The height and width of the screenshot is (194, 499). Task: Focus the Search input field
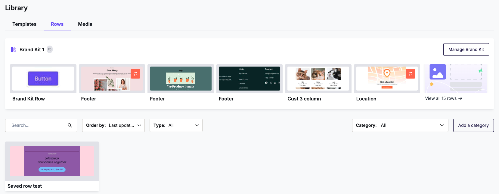coord(41,125)
